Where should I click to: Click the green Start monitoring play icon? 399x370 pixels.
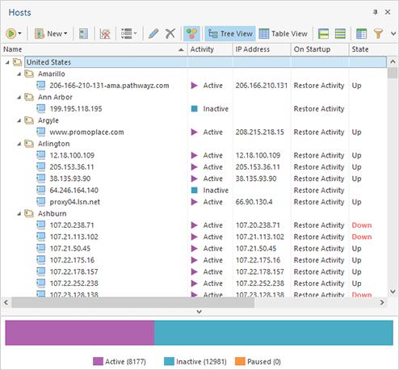pyautogui.click(x=10, y=34)
